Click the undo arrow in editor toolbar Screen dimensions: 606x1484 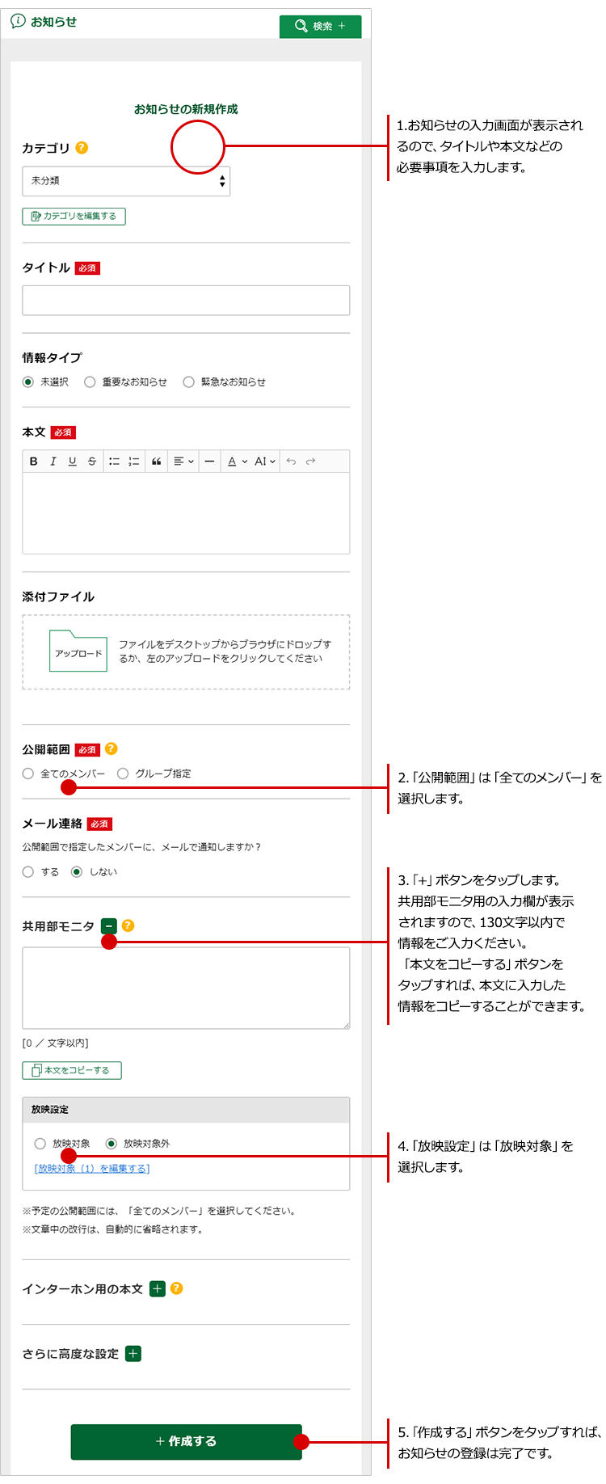[291, 462]
